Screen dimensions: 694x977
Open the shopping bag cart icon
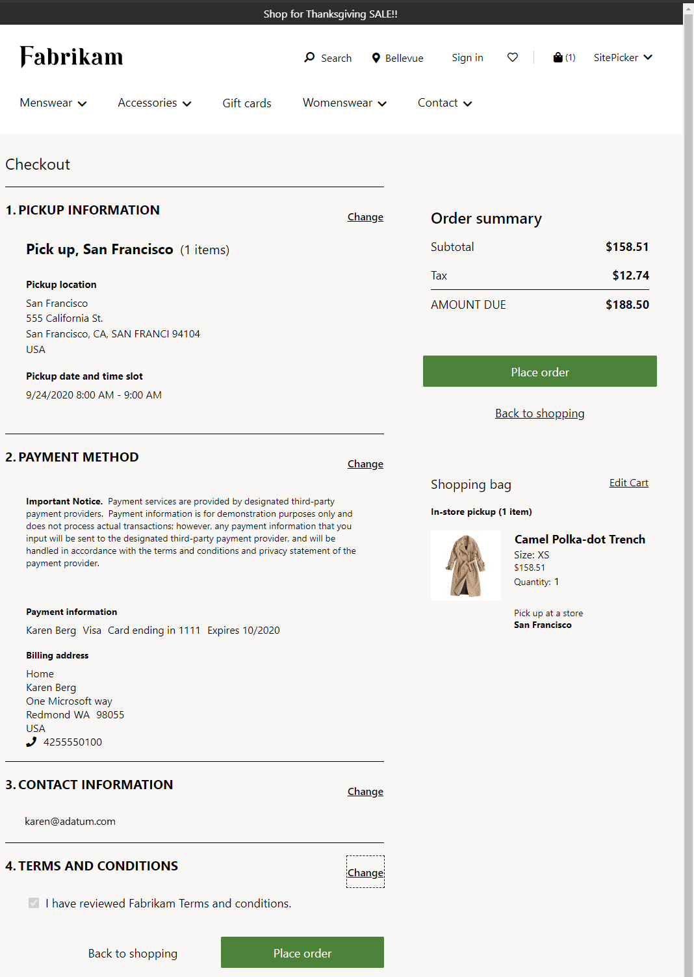[x=556, y=57]
